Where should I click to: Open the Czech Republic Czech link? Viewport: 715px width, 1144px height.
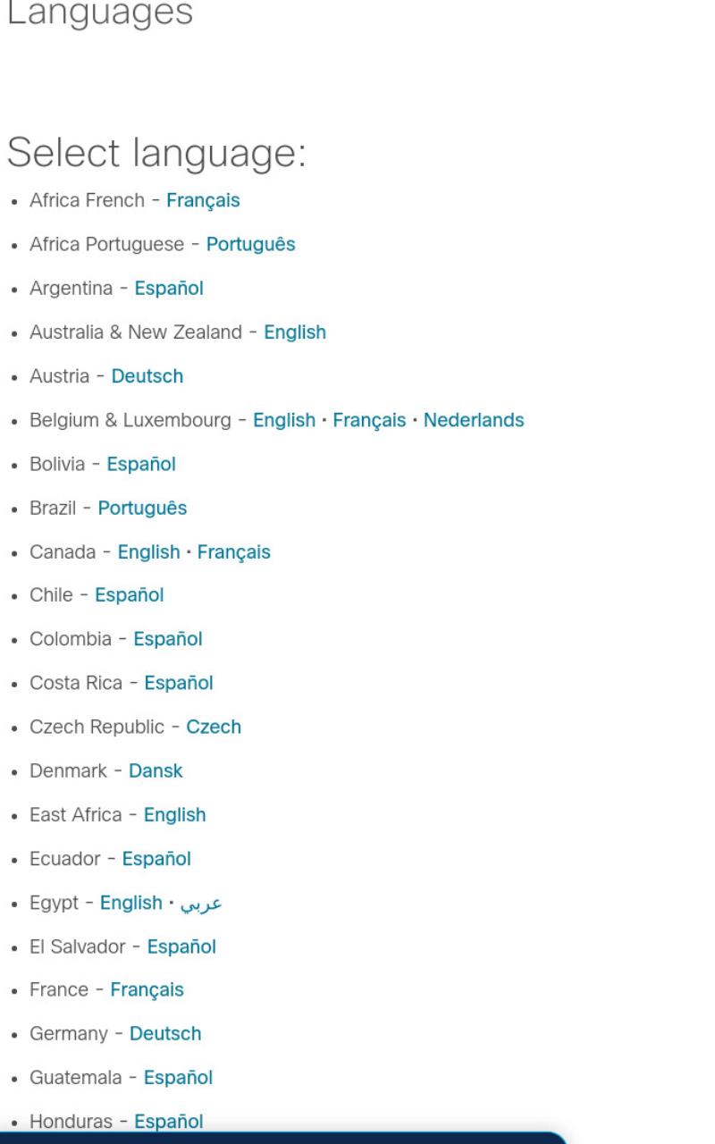[x=214, y=728]
